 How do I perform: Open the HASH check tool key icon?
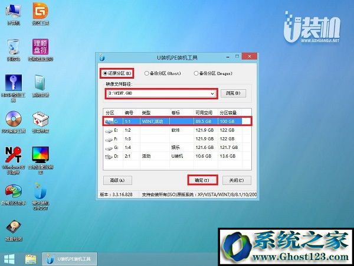pyautogui.click(x=14, y=87)
